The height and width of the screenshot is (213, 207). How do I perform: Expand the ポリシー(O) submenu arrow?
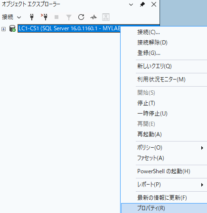(x=202, y=148)
